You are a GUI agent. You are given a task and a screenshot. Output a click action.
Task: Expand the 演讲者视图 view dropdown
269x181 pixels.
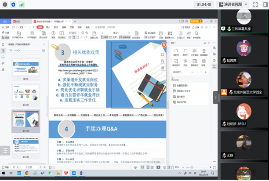(246, 4)
